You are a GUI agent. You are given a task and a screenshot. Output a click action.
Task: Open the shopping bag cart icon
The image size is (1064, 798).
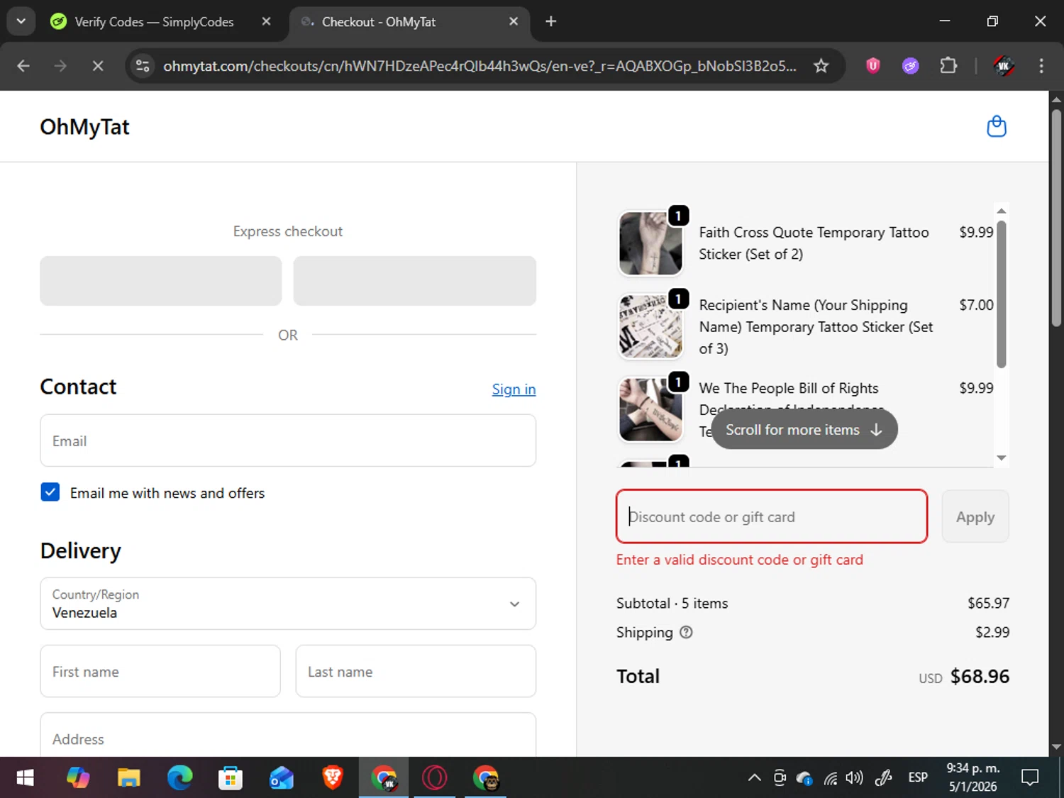pos(997,126)
